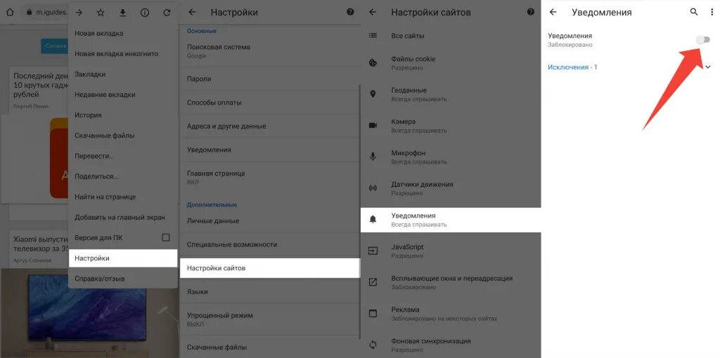Click the home icon in address bar
The height and width of the screenshot is (358, 720).
click(10, 13)
